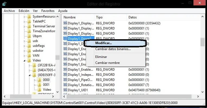This screenshot has width=207, height=108.
Task: Click the DWORD icon of Display1_PipeO...
Action: pyautogui.click(x=65, y=80)
